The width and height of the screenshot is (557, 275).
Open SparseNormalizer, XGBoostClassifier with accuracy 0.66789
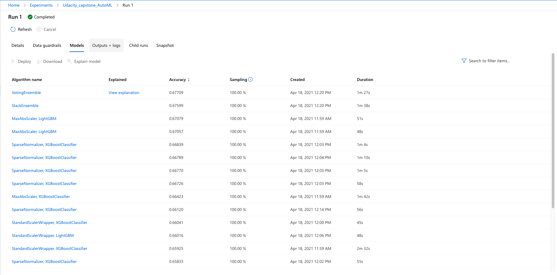click(44, 157)
